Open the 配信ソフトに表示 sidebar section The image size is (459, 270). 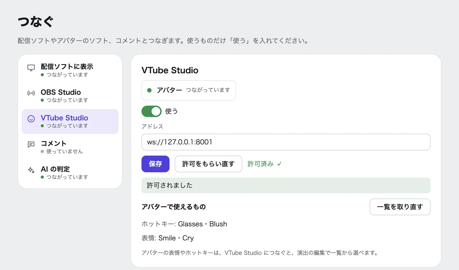coord(70,70)
